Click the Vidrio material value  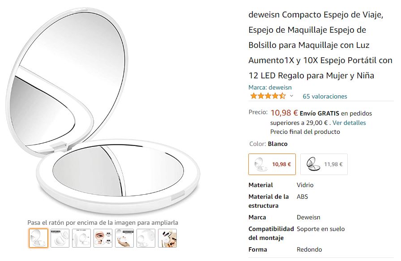click(305, 185)
